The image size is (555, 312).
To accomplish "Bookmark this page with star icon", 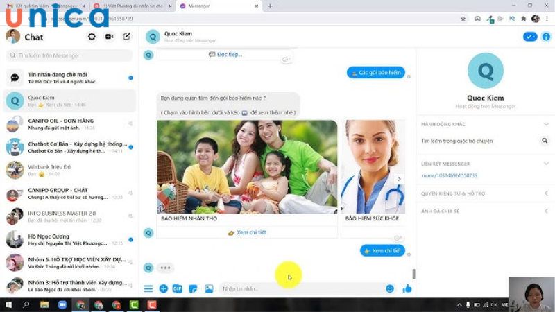I will pos(463,19).
